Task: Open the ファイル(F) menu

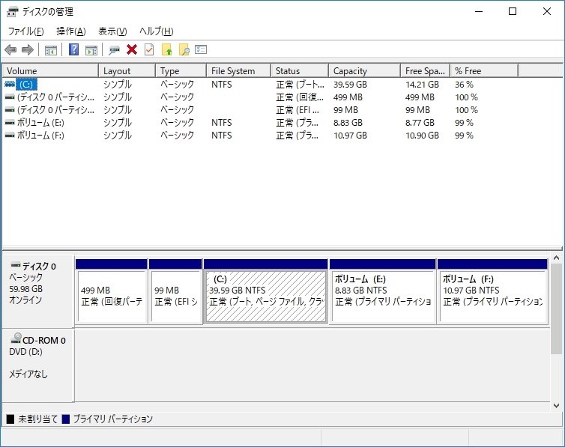Action: 26,31
